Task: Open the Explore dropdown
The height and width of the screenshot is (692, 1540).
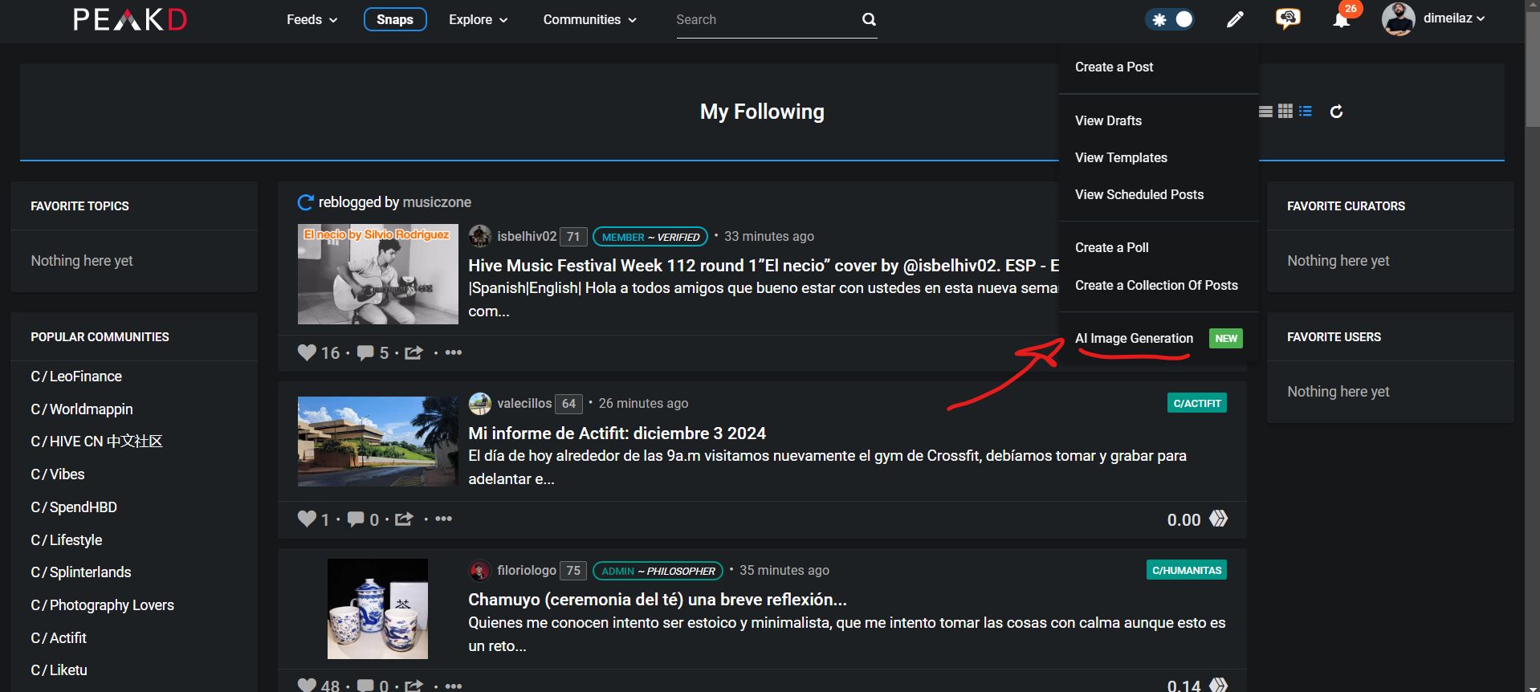Action: click(479, 19)
